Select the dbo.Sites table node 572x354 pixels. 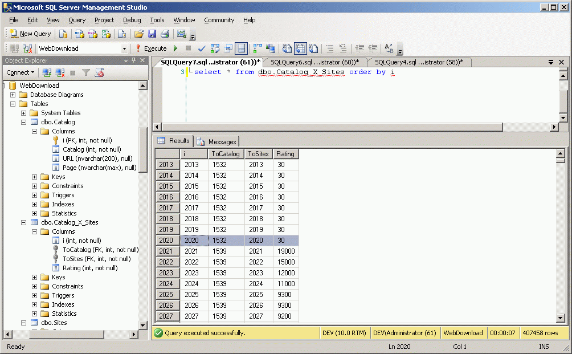point(54,323)
